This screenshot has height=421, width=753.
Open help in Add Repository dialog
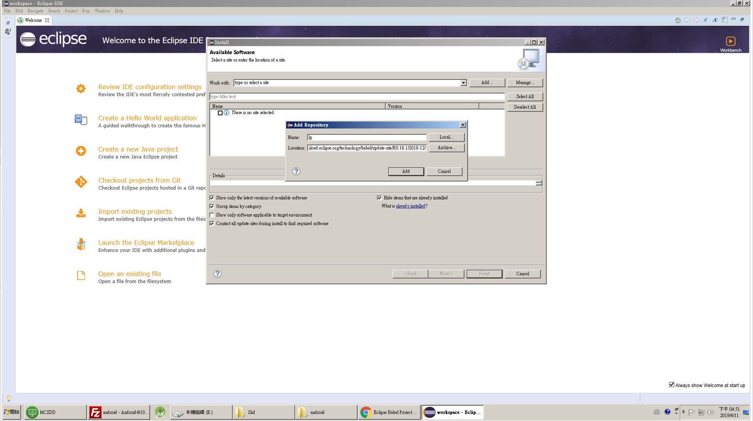[296, 171]
